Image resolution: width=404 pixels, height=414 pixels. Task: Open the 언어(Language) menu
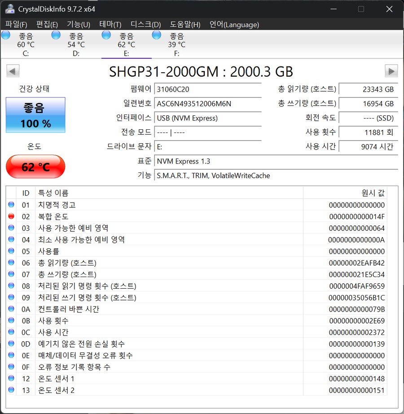[x=234, y=25]
